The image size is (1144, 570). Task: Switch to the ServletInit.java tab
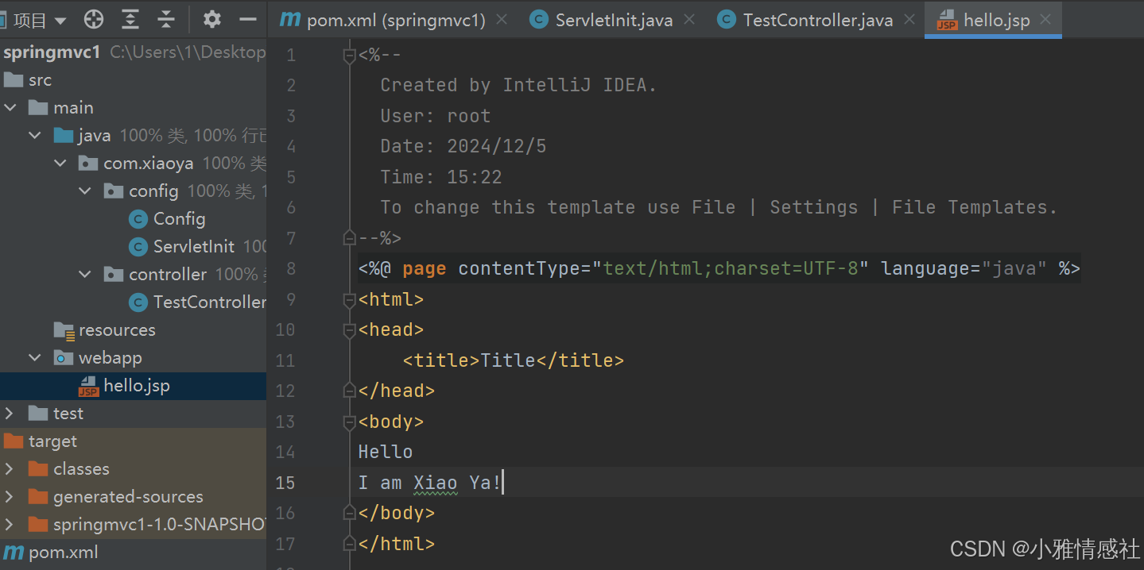[613, 20]
